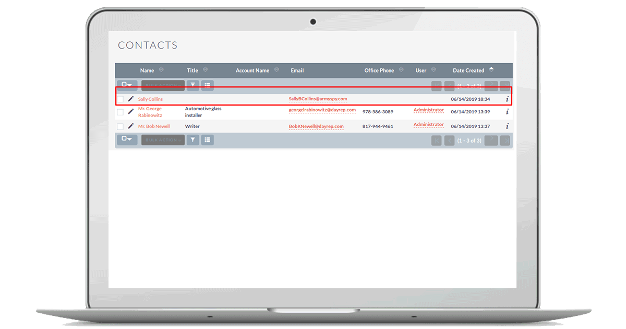This screenshot has height=329, width=626.
Task: Click the Email column header
Action: pos(297,70)
